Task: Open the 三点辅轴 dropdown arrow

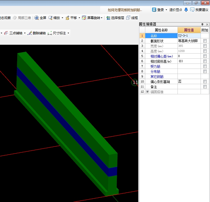Action: pyautogui.click(x=25, y=33)
